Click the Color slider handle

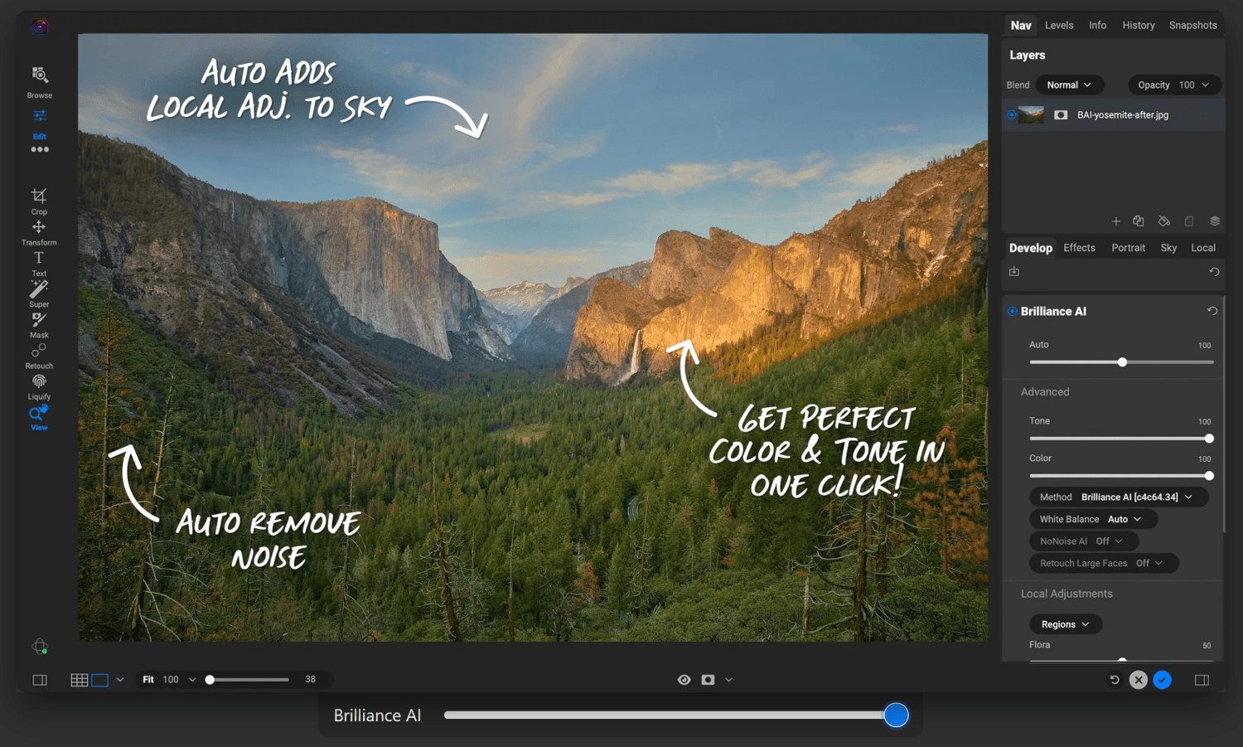[1209, 476]
